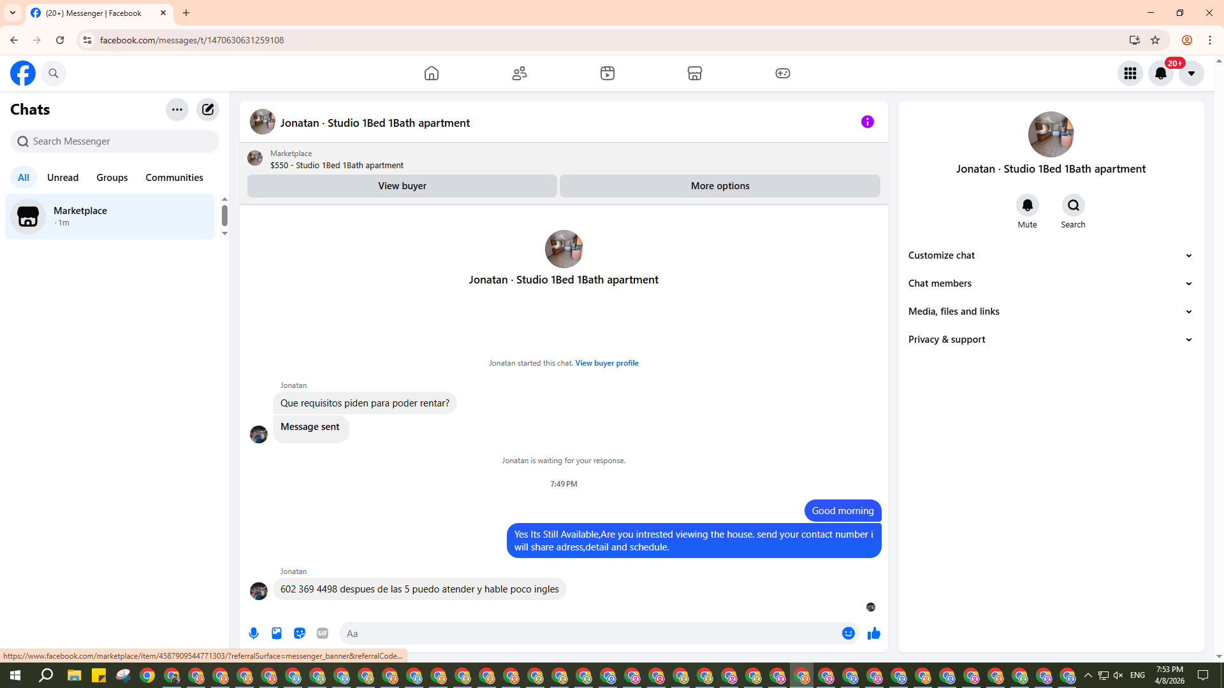Open the GIF picker icon
The image size is (1224, 688).
(323, 633)
